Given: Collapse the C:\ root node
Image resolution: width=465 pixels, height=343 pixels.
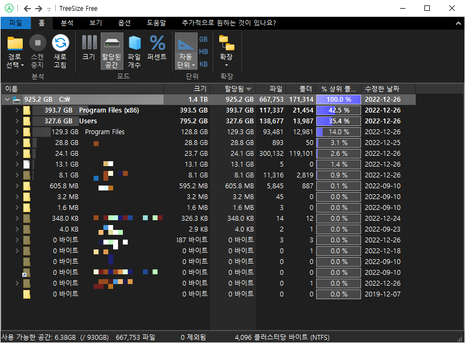Looking at the screenshot, I should tap(7, 100).
